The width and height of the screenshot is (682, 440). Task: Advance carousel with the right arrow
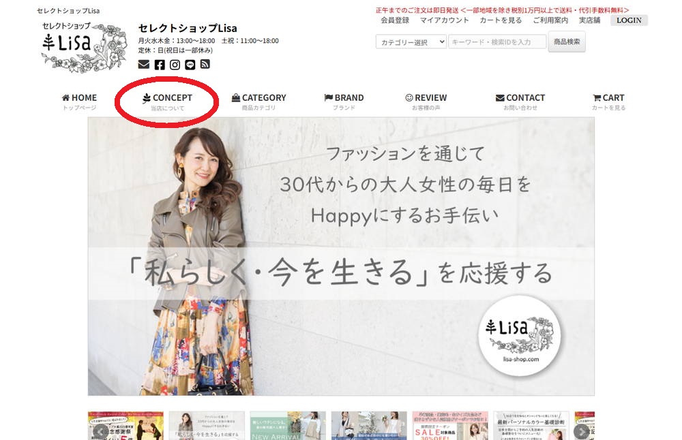click(582, 431)
